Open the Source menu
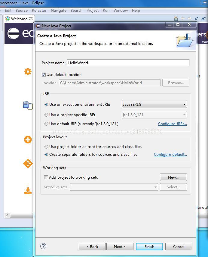Viewport: 208px width, 257px height. pos(22,11)
